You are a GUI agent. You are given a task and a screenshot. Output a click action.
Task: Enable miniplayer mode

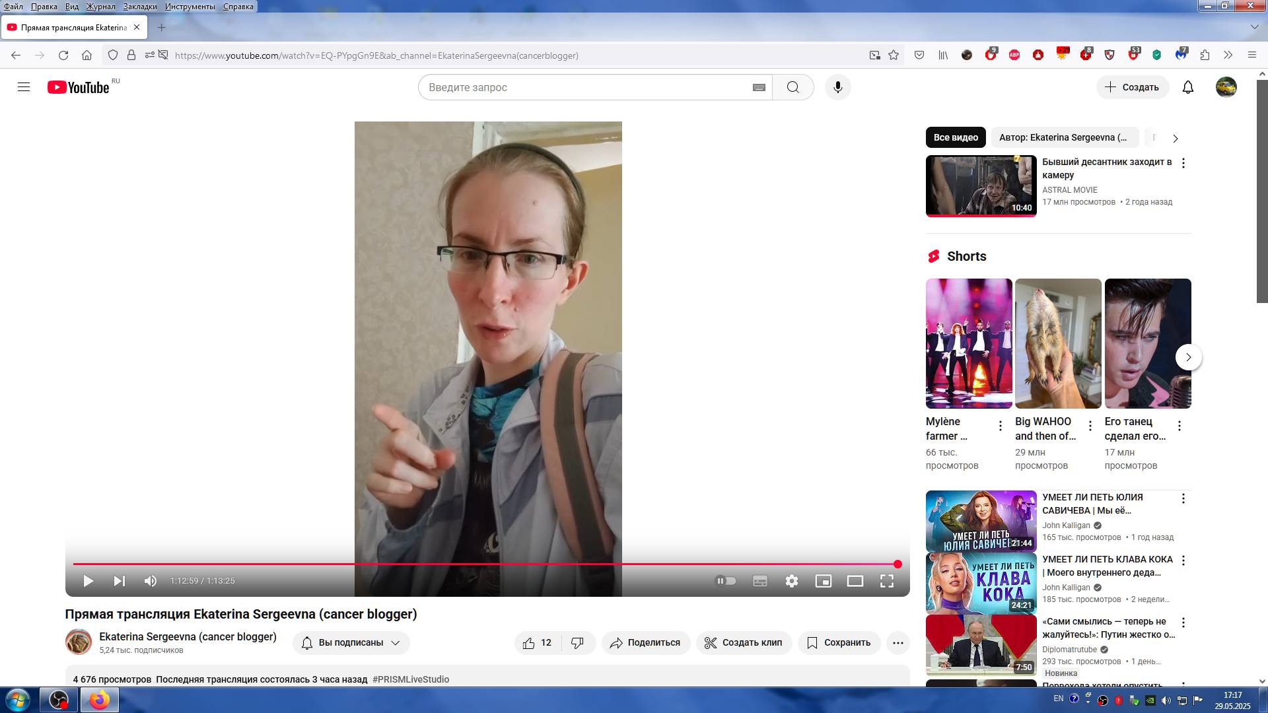pos(823,581)
